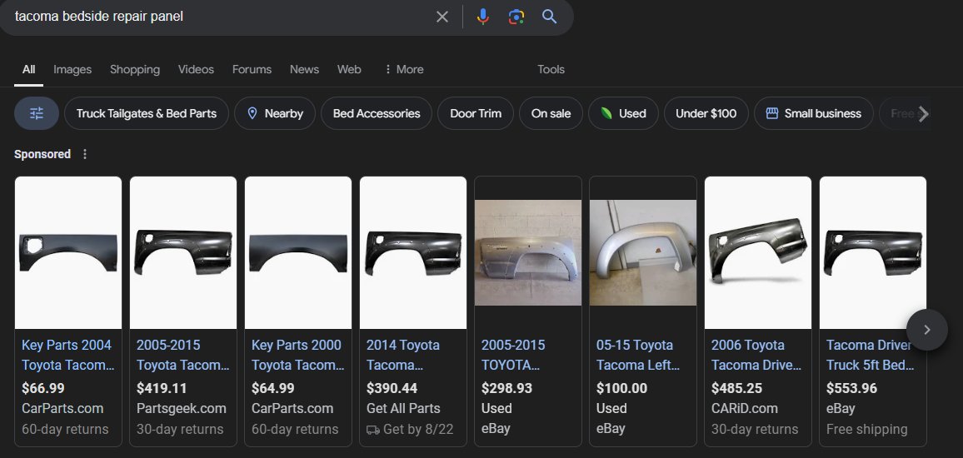Select the All results tab
Viewport: 963px width, 458px height.
29,69
